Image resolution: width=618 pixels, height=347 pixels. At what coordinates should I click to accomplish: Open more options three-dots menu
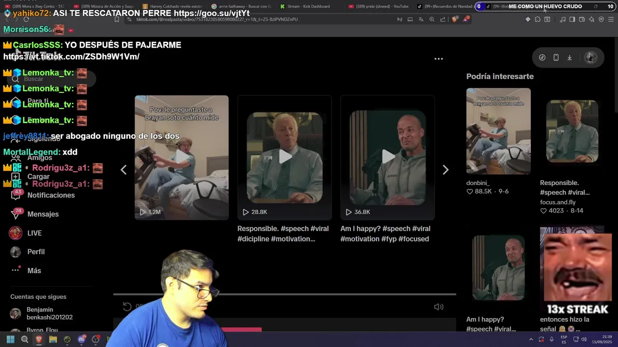(x=438, y=59)
